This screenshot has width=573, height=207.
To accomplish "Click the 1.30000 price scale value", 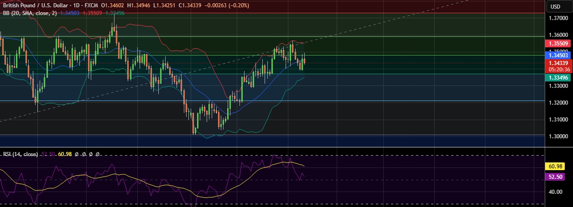I will coord(558,136).
